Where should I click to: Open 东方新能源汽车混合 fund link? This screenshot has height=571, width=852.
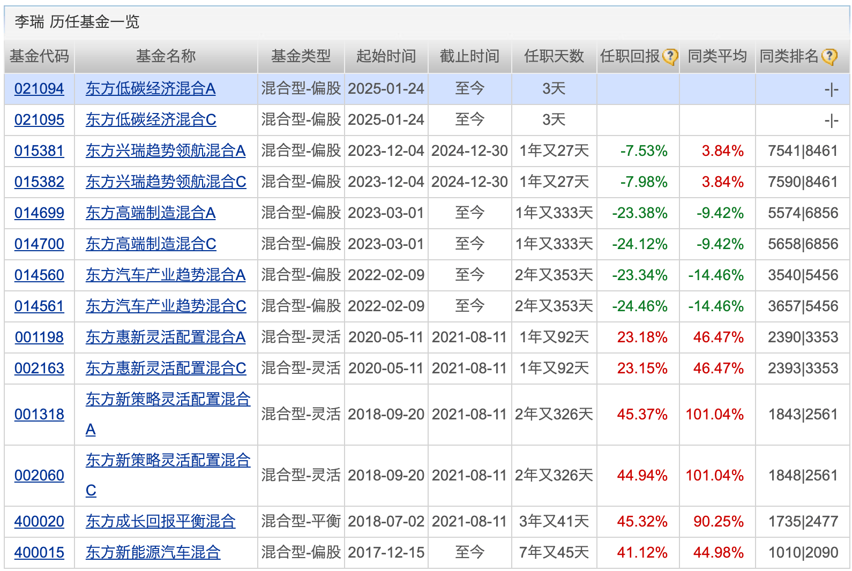coord(153,553)
